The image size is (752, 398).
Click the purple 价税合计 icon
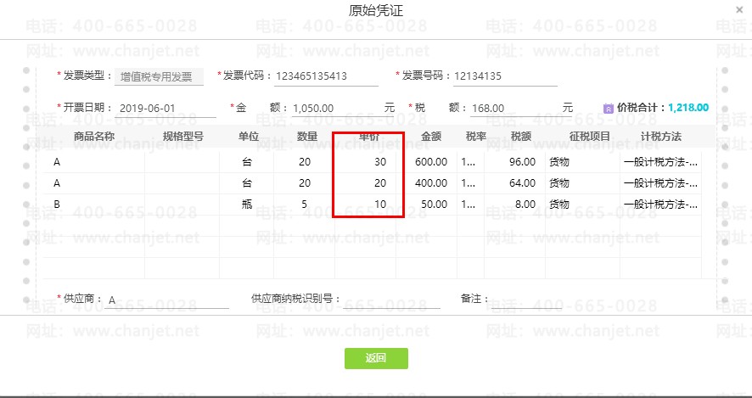[608, 109]
